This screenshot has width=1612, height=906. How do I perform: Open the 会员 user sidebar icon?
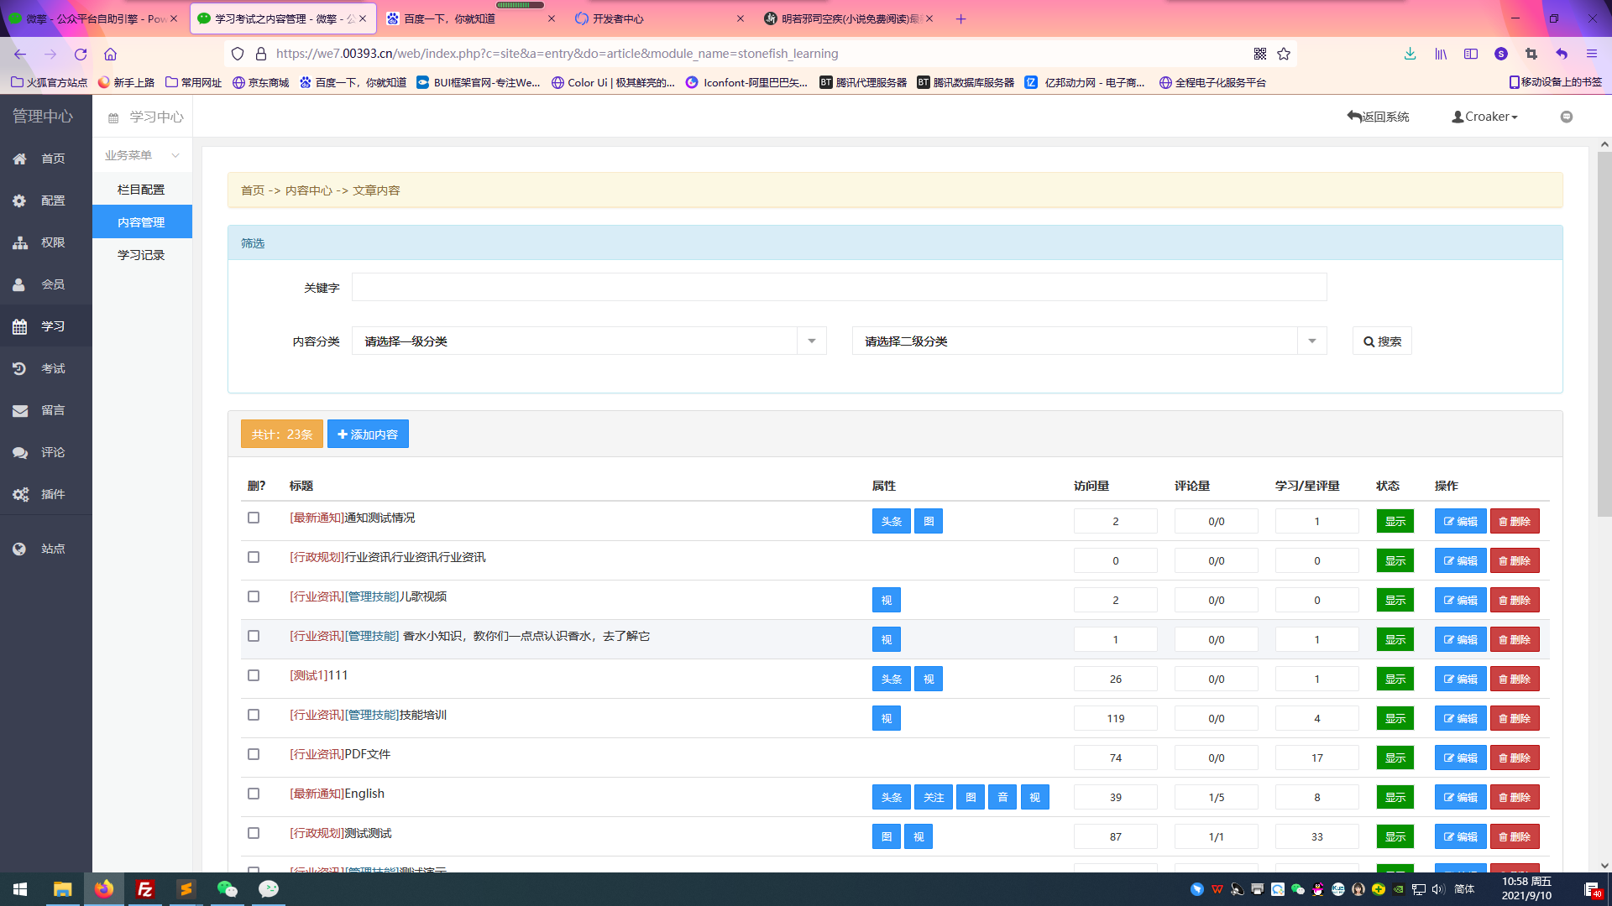[19, 284]
